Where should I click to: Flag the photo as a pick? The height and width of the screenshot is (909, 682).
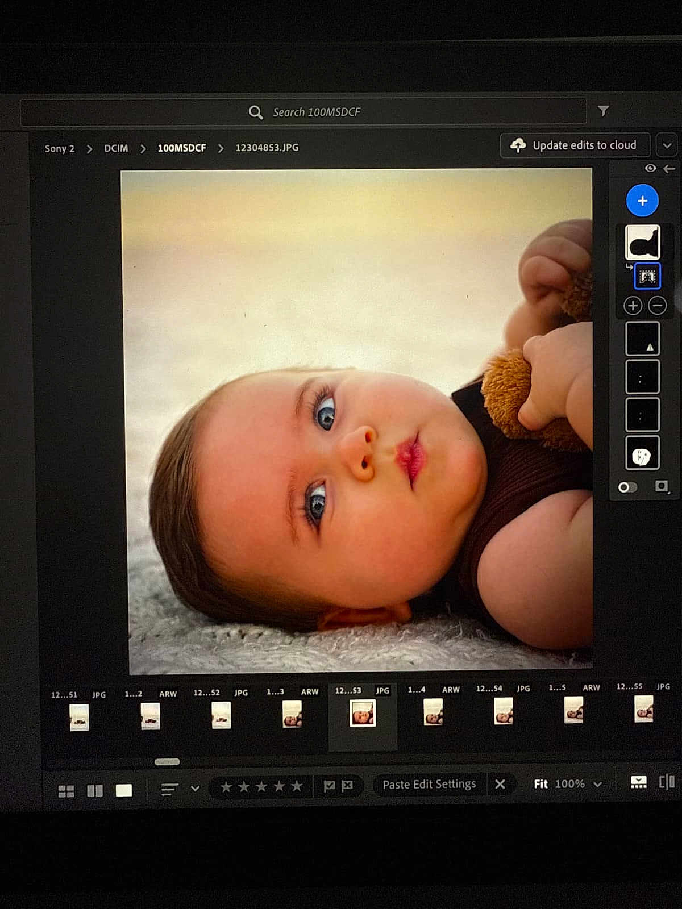pos(329,786)
